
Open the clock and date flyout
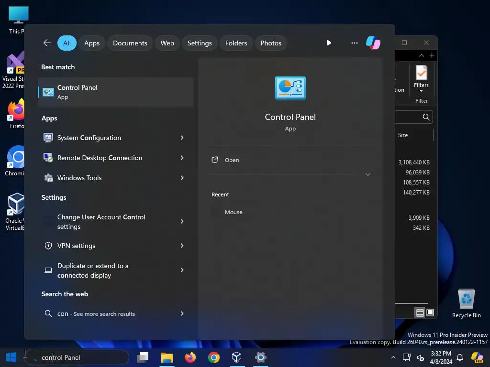click(x=441, y=357)
